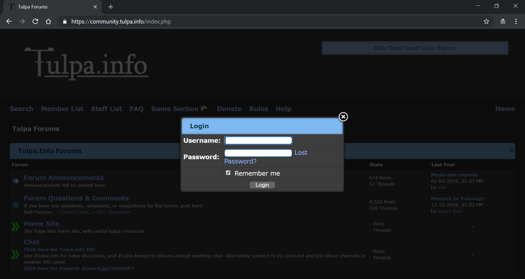Image resolution: width=525 pixels, height=279 pixels.
Task: Reload the page
Action: click(x=35, y=22)
